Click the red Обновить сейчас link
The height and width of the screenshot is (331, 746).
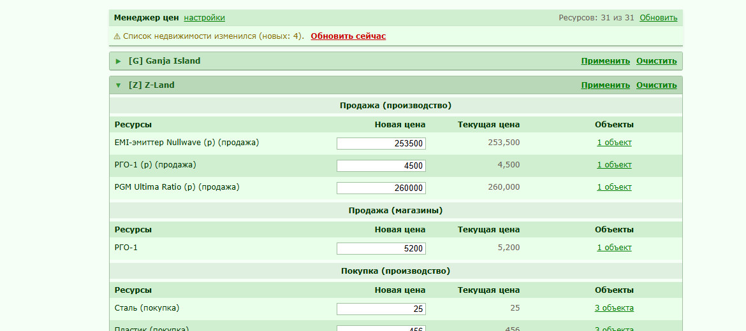[x=348, y=36]
